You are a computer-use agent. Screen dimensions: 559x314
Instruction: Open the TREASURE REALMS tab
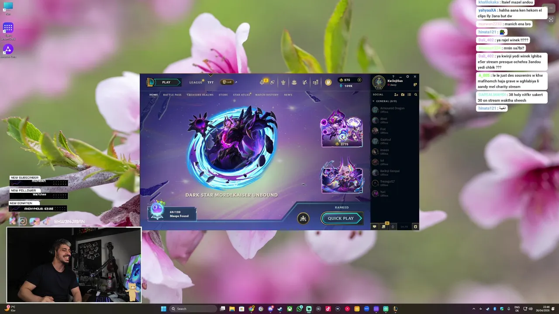(x=200, y=95)
